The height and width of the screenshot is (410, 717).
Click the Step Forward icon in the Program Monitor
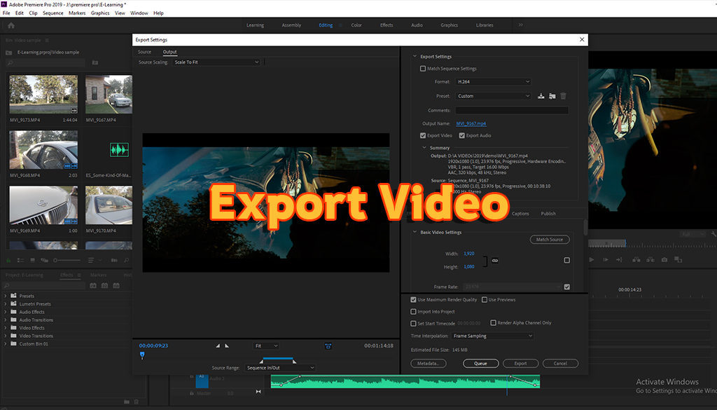click(606, 259)
